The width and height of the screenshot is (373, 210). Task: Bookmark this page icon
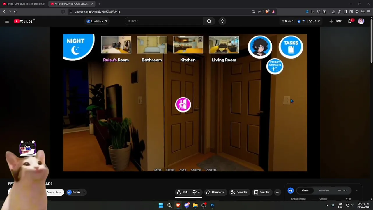point(63,12)
